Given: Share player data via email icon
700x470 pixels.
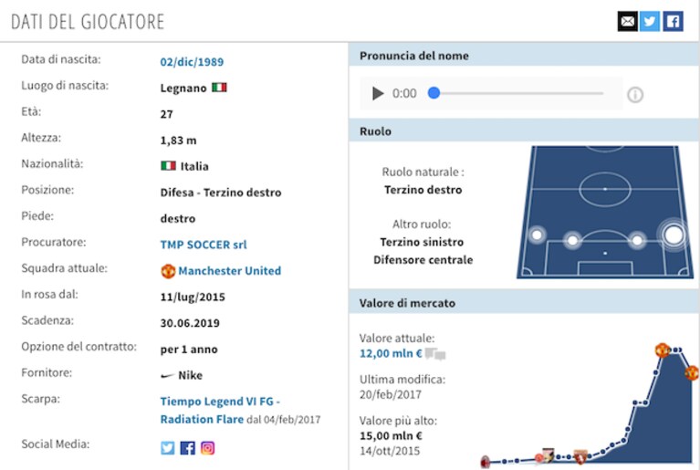Looking at the screenshot, I should (x=627, y=21).
